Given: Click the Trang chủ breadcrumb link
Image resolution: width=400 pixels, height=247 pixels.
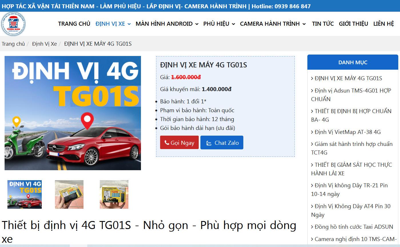Looking at the screenshot, I should [13, 44].
